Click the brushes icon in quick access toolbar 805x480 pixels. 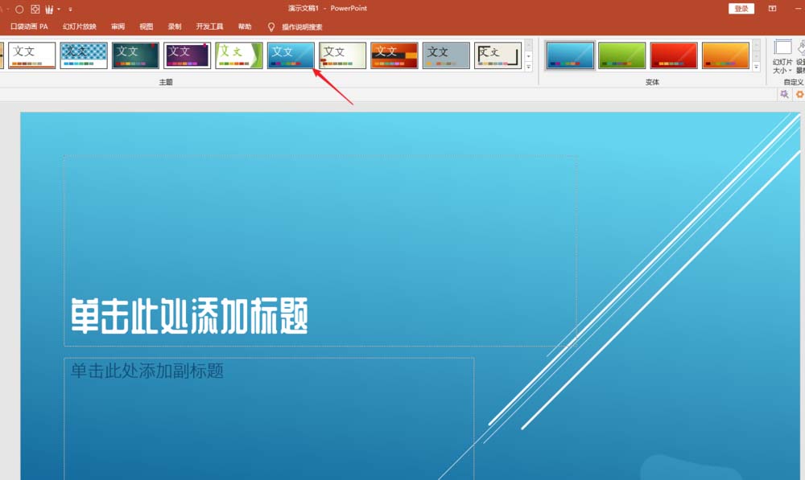(x=49, y=9)
